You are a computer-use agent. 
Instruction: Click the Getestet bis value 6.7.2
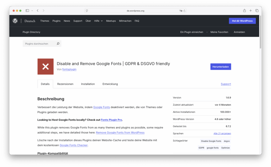pyautogui.click(x=228, y=126)
